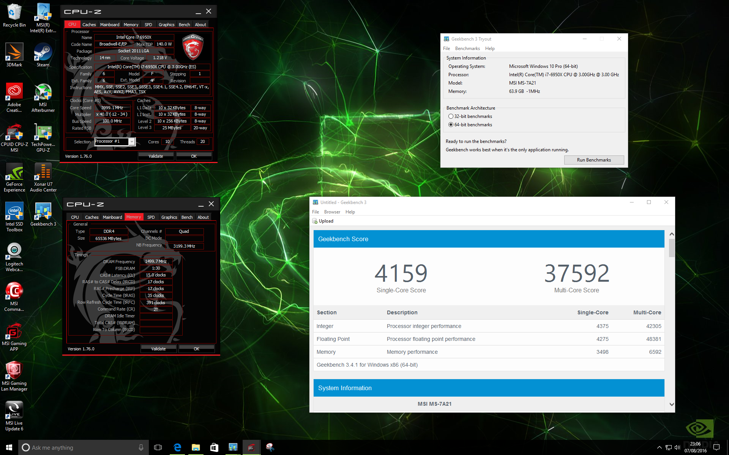Screen dimensions: 729x455
Task: Open the SPD tab in top CPU-Z
Action: coord(148,25)
